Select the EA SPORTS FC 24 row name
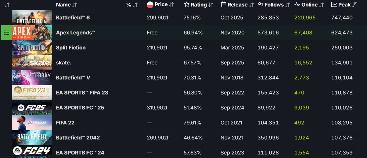367x158 pixels. pos(80,153)
